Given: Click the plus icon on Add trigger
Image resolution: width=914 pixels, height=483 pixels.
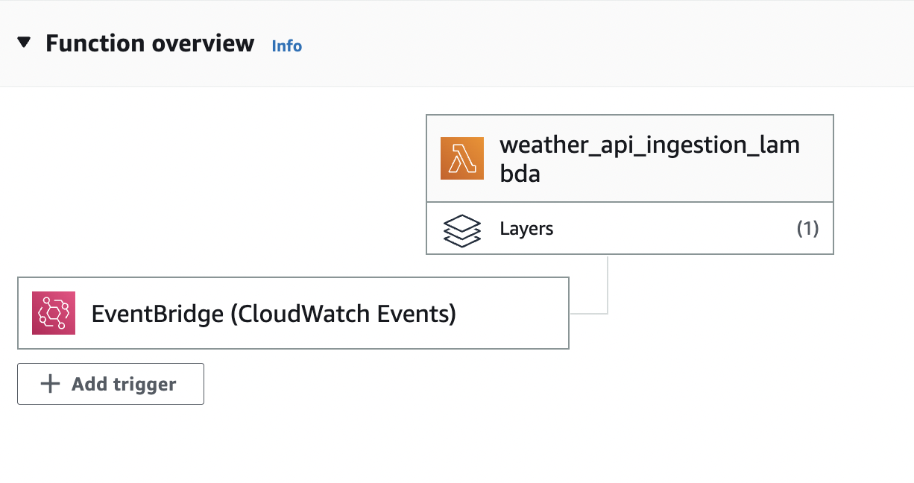Looking at the screenshot, I should [49, 383].
